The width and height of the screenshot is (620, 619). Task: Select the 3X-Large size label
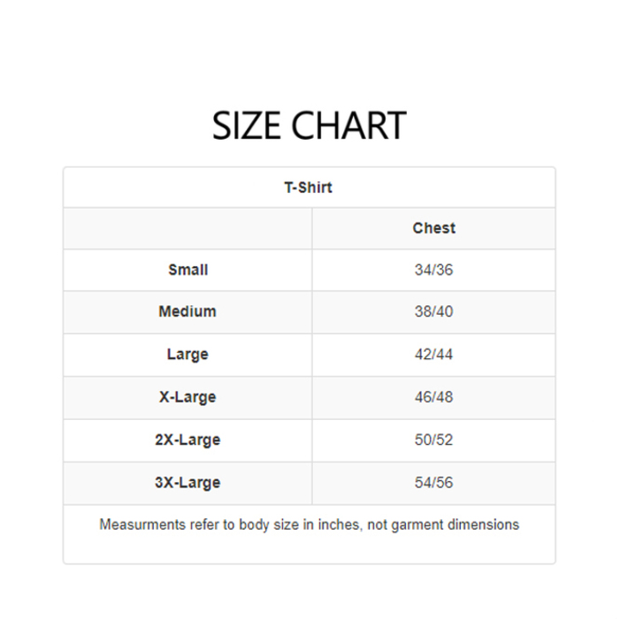click(x=188, y=483)
